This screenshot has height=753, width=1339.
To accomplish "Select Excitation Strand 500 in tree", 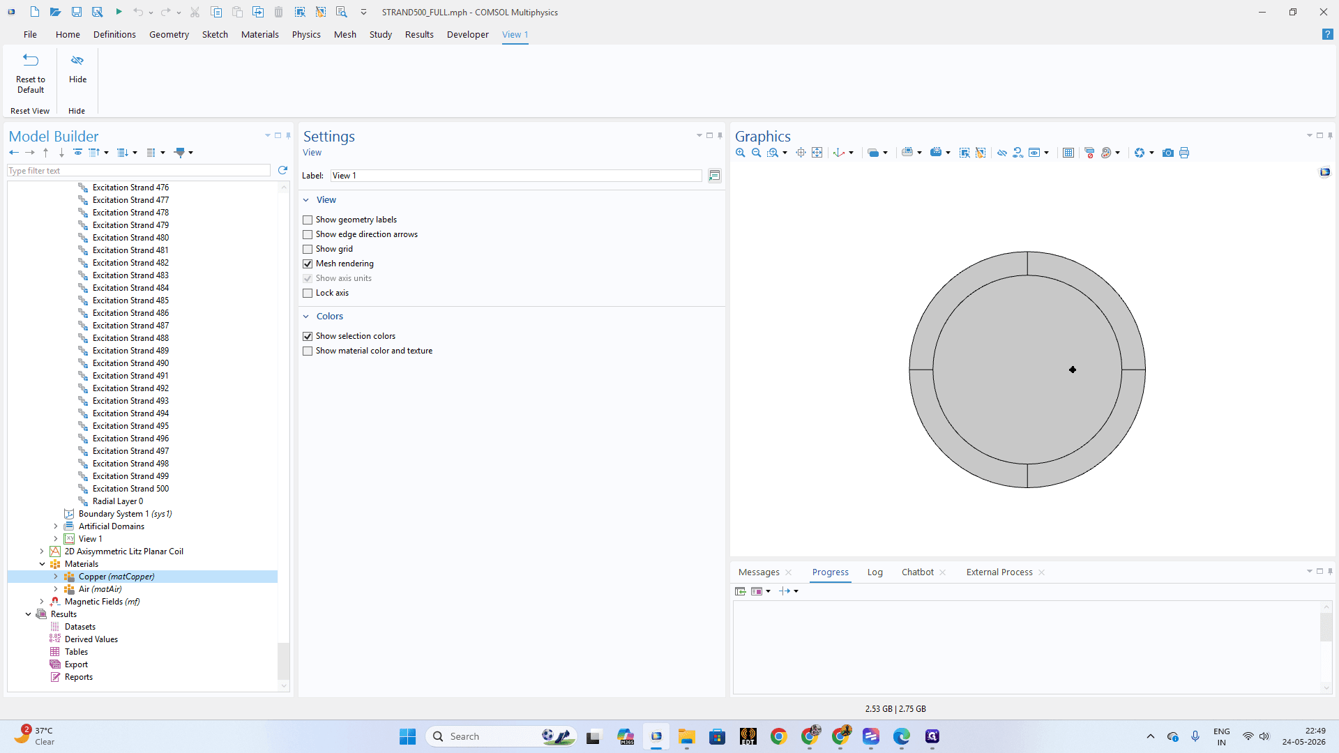I will 130,489.
